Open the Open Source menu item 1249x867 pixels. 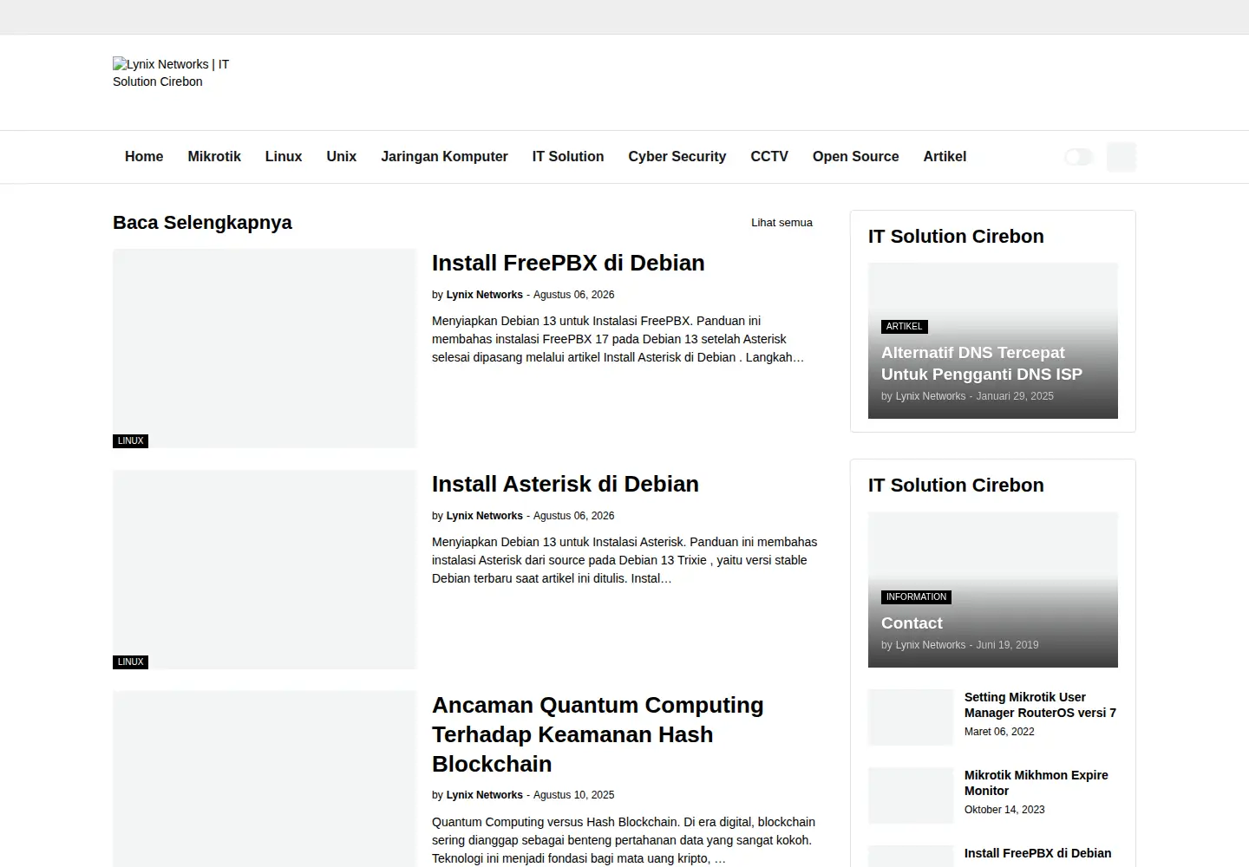856,157
